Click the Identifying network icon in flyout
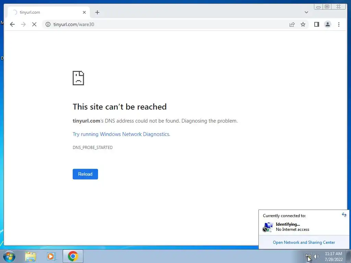This screenshot has width=351, height=263. pos(267,227)
